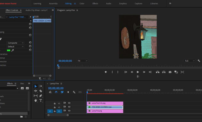Select the Razor tool
202x122 pixels.
coord(41,91)
